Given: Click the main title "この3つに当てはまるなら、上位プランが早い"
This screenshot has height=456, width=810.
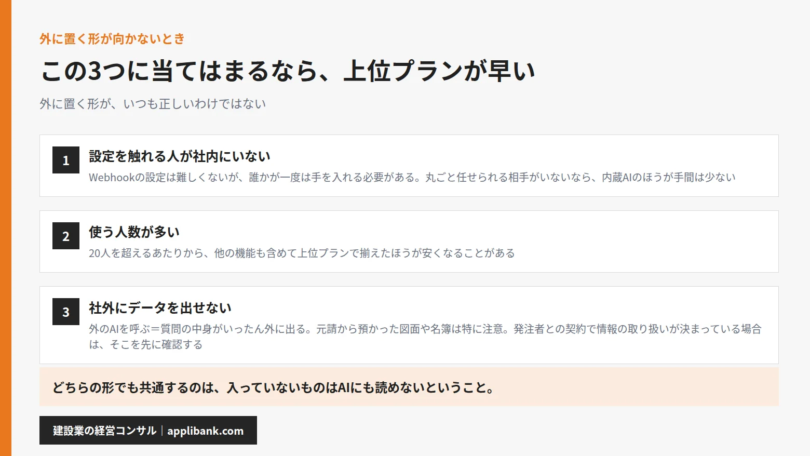Looking at the screenshot, I should click(288, 71).
